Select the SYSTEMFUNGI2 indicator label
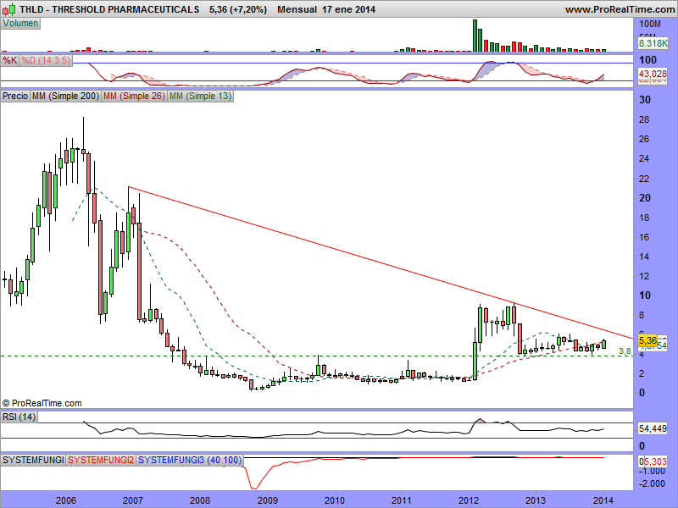678x508 pixels. (x=100, y=460)
